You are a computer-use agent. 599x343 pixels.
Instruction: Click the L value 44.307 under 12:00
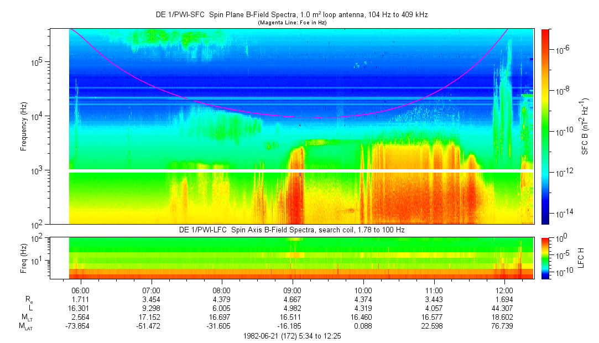(504, 308)
